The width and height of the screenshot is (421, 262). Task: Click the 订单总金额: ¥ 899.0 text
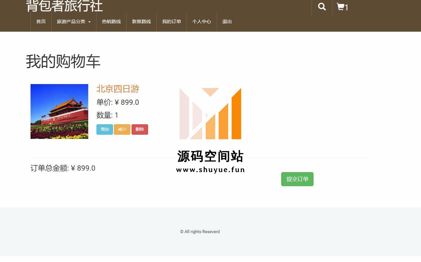(63, 168)
